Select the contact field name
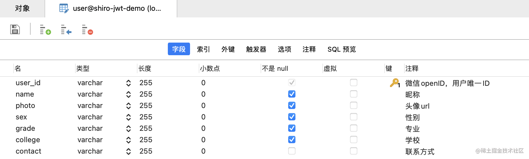The height and width of the screenshot is (159, 529). [x=28, y=151]
